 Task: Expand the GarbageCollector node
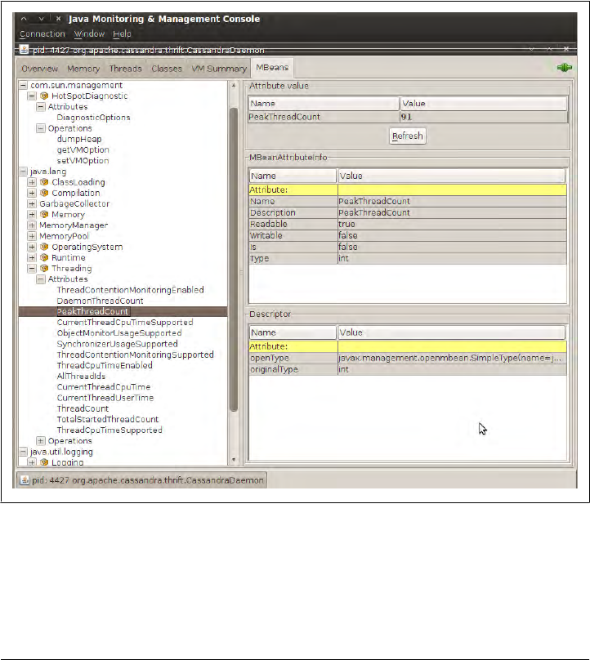click(32, 203)
